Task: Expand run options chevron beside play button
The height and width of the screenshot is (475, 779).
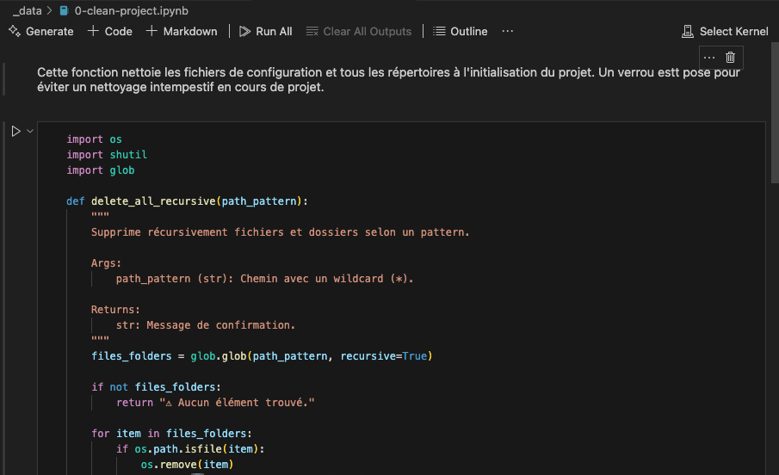Action: (30, 131)
